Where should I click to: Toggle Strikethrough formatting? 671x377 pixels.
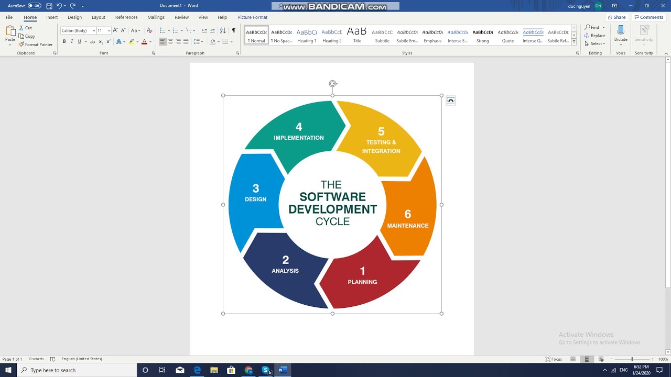[x=93, y=41]
